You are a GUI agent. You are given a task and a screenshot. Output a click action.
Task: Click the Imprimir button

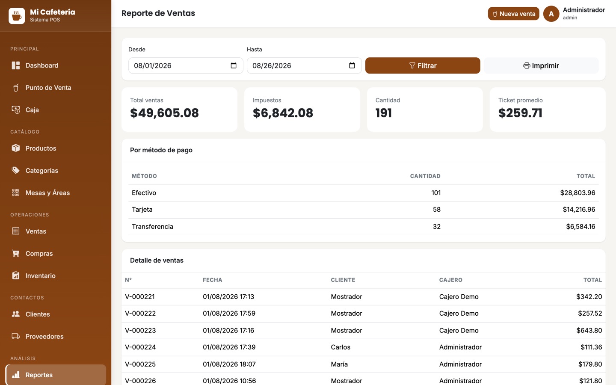pyautogui.click(x=541, y=65)
